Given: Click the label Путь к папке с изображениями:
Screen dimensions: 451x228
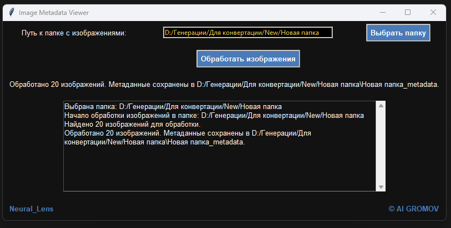Looking at the screenshot, I should coord(74,33).
